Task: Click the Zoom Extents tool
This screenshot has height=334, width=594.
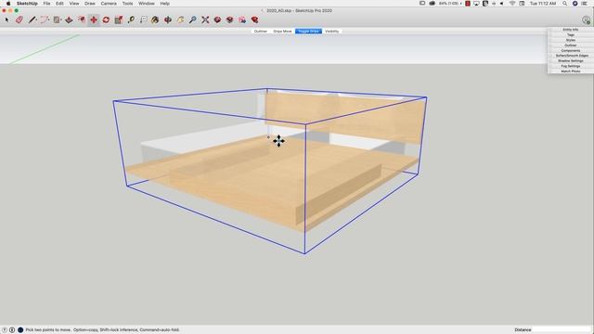Action: (205, 19)
